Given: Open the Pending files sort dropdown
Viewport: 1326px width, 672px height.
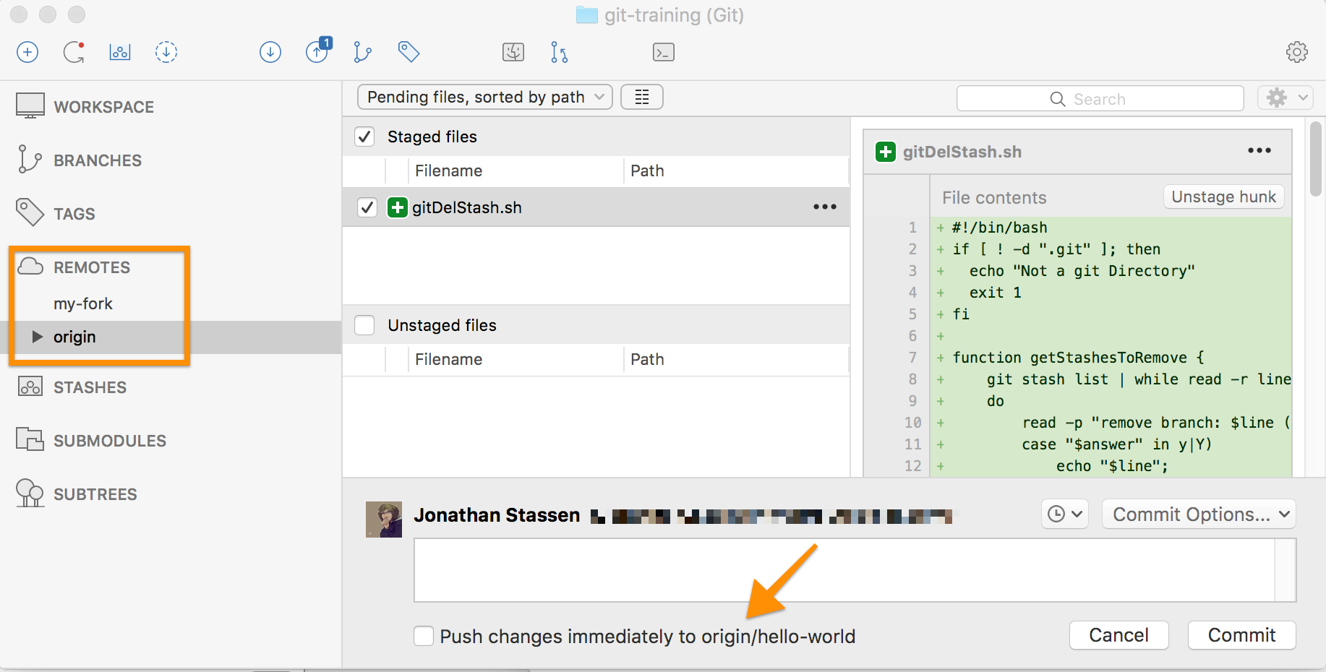Looking at the screenshot, I should click(485, 97).
